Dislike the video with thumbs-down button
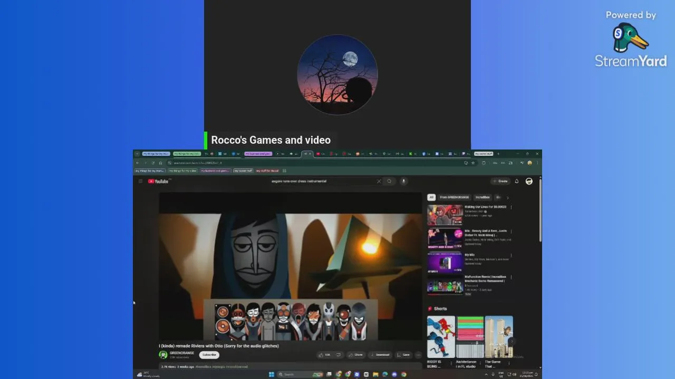The image size is (675, 379). pos(339,355)
